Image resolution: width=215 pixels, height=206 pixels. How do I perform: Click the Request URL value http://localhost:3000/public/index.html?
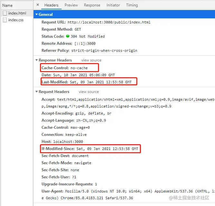coord(109,22)
